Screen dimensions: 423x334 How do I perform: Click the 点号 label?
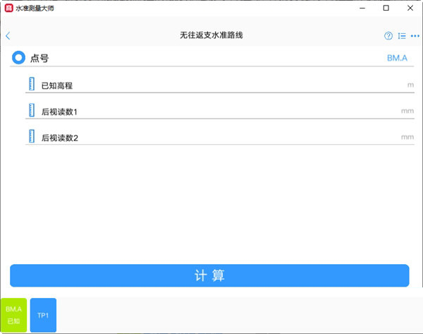click(39, 58)
